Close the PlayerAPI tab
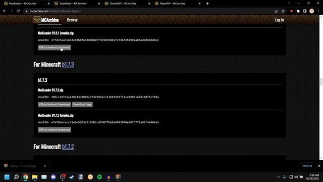Screen dimensions: 323x182 click(199, 4)
